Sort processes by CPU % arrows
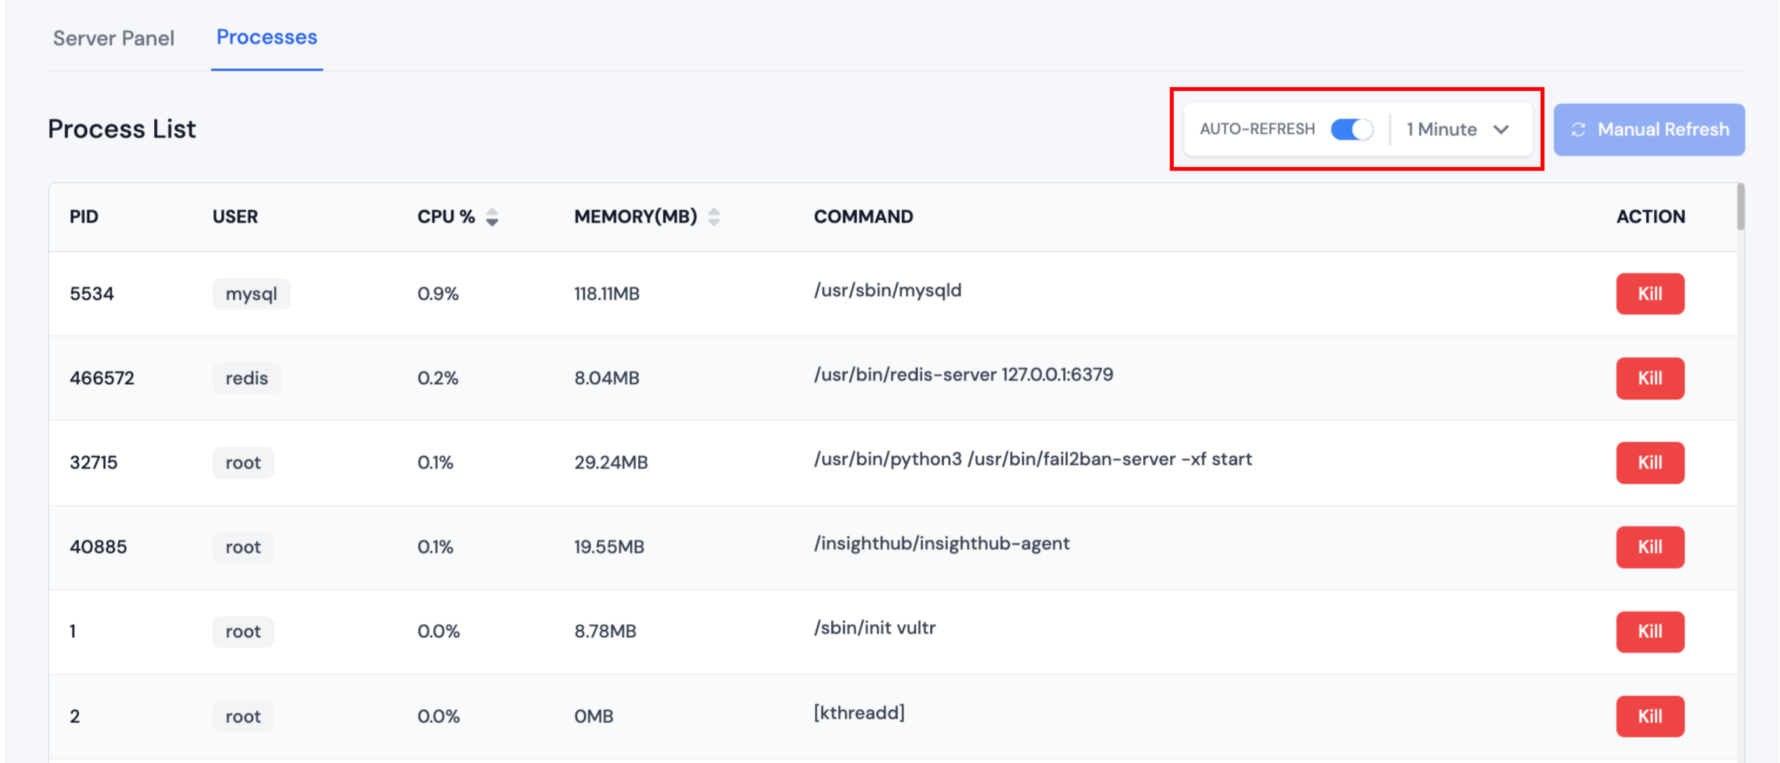1780x763 pixels. (492, 217)
